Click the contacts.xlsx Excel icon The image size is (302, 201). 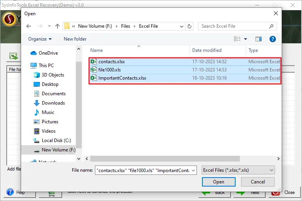click(x=94, y=62)
